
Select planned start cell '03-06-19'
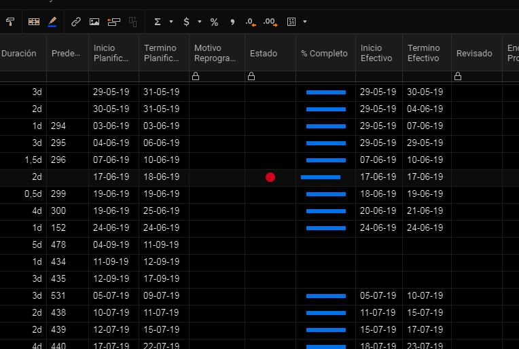114,126
